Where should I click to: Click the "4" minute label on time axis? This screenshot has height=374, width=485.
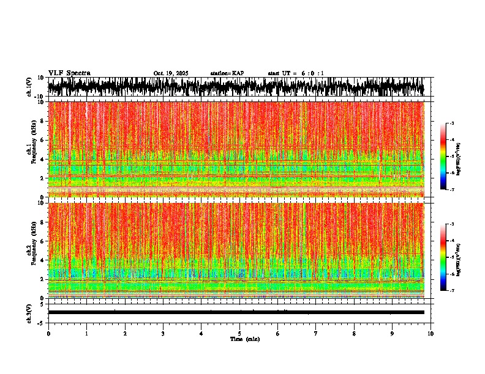click(x=201, y=334)
